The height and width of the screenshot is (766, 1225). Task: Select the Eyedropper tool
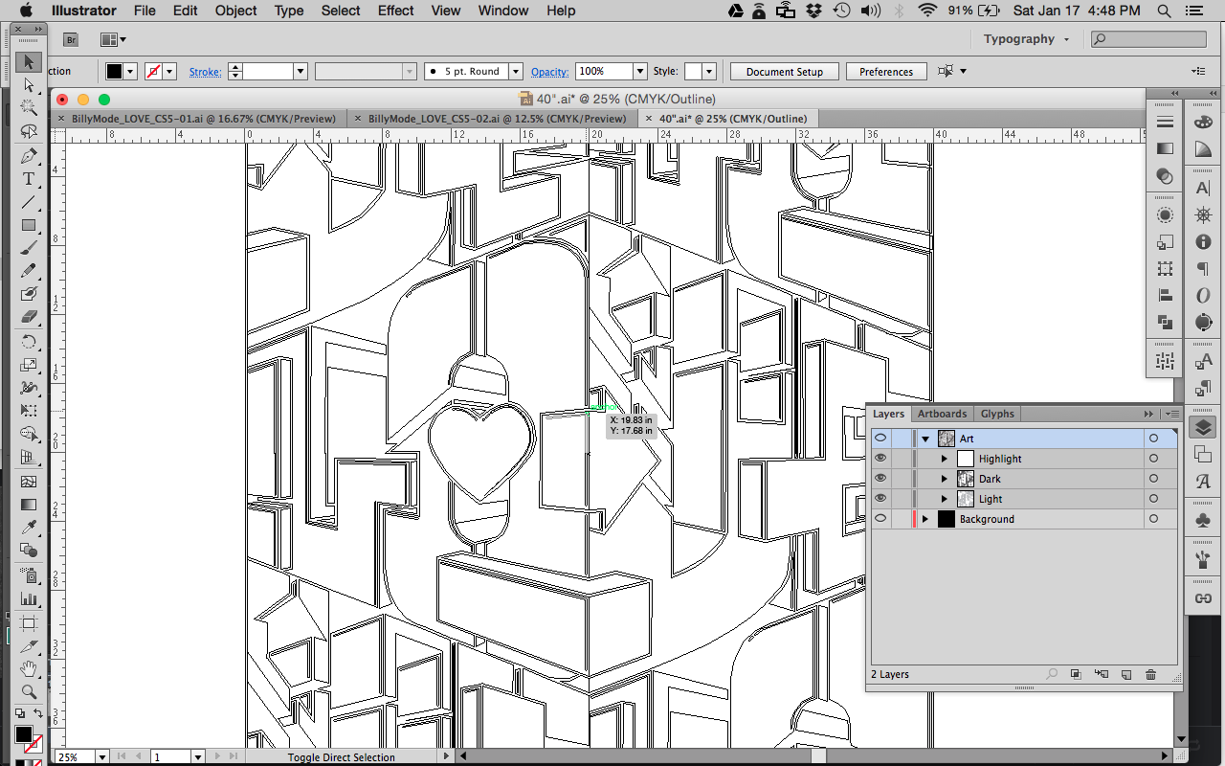[x=28, y=528]
